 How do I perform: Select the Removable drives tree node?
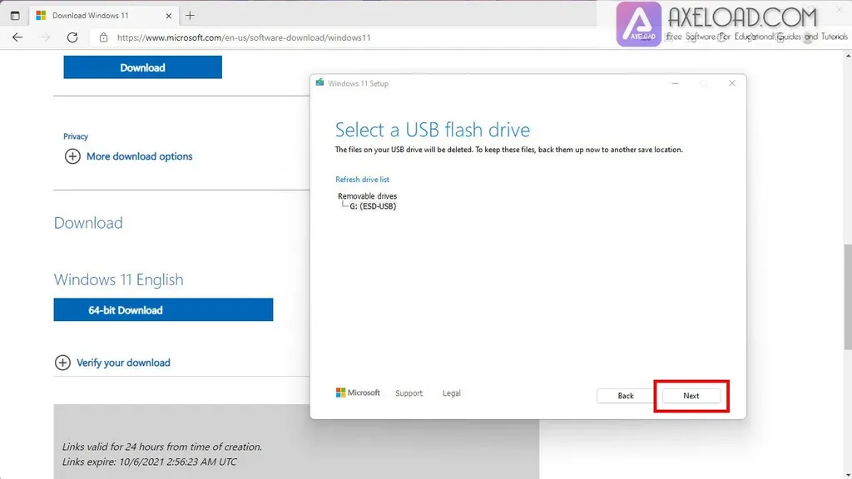point(367,196)
